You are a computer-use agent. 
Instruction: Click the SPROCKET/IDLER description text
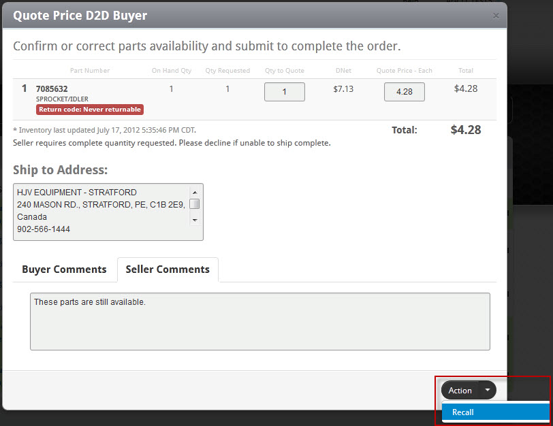(62, 99)
